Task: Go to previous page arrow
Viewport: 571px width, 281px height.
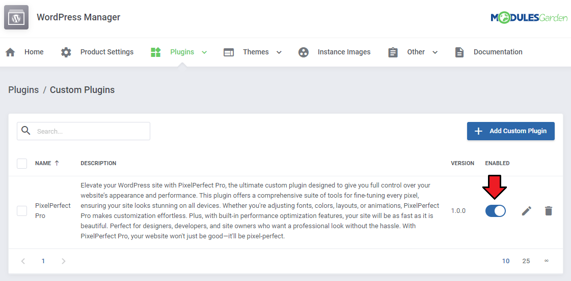Action: [23, 261]
